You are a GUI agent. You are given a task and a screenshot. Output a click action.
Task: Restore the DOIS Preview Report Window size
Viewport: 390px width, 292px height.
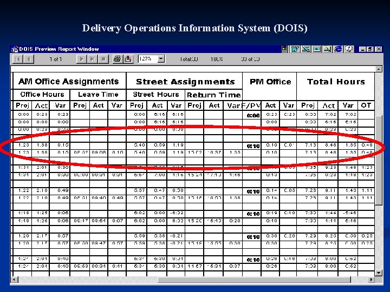tap(370, 49)
